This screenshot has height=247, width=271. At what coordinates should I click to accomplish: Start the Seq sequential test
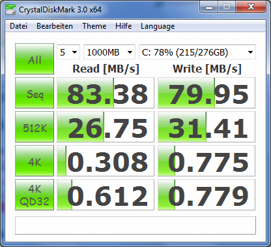[35, 93]
